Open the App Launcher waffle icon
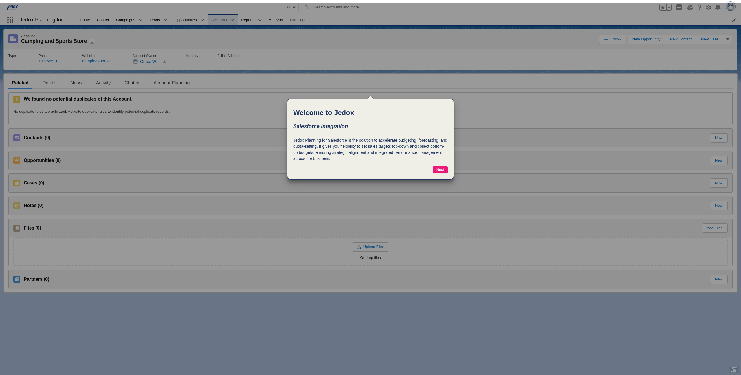 10,20
